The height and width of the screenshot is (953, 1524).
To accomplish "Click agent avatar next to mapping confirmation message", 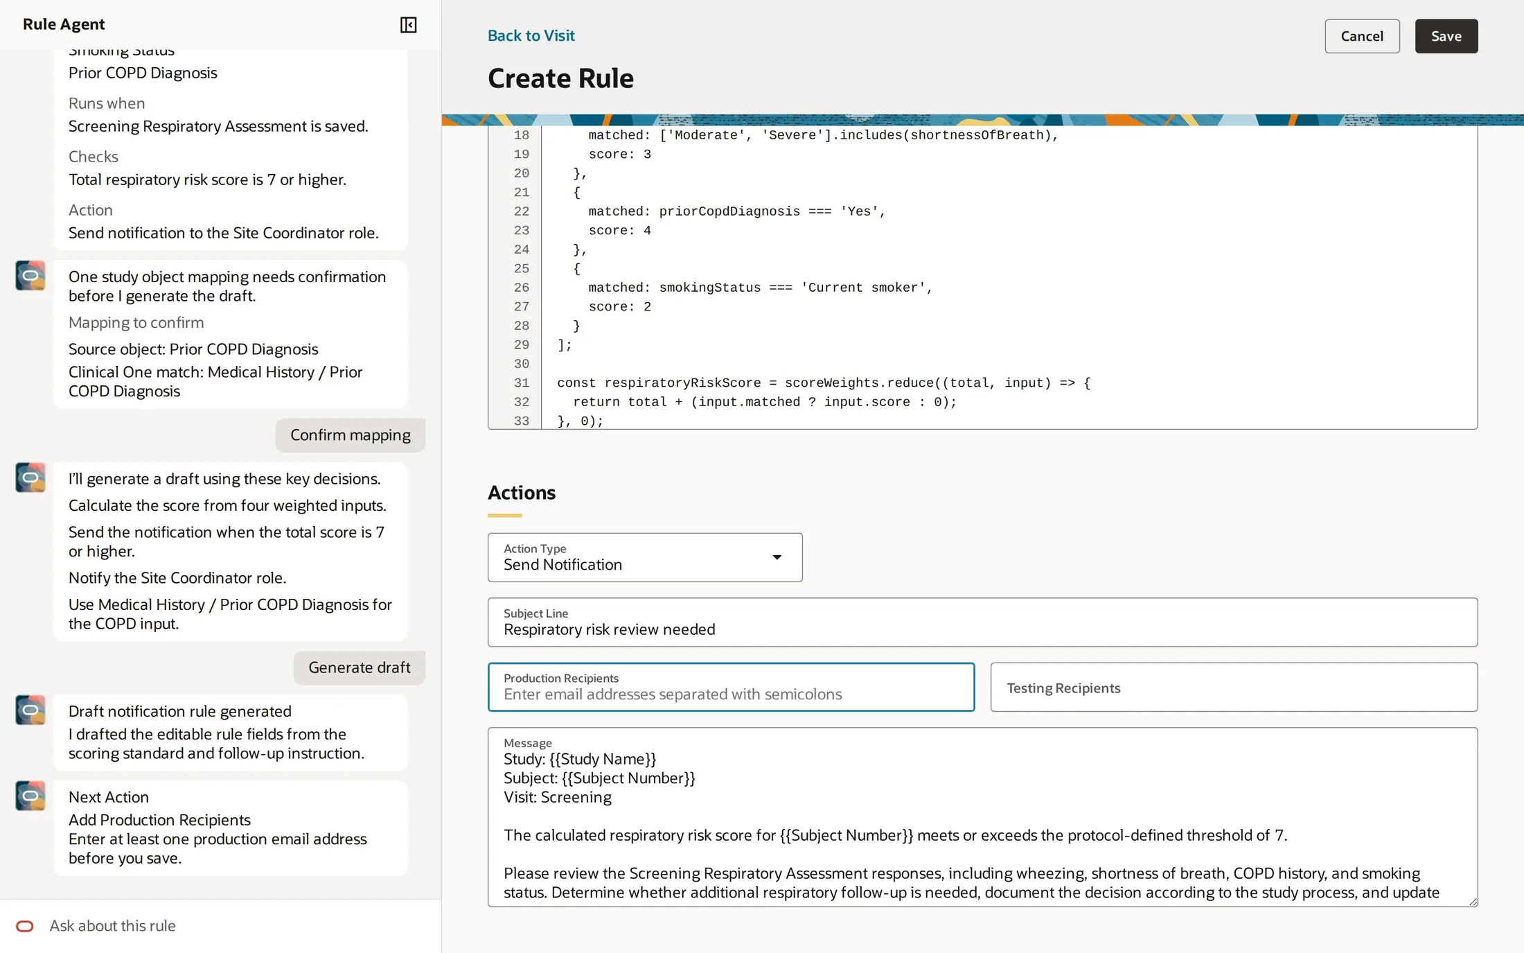I will (30, 276).
